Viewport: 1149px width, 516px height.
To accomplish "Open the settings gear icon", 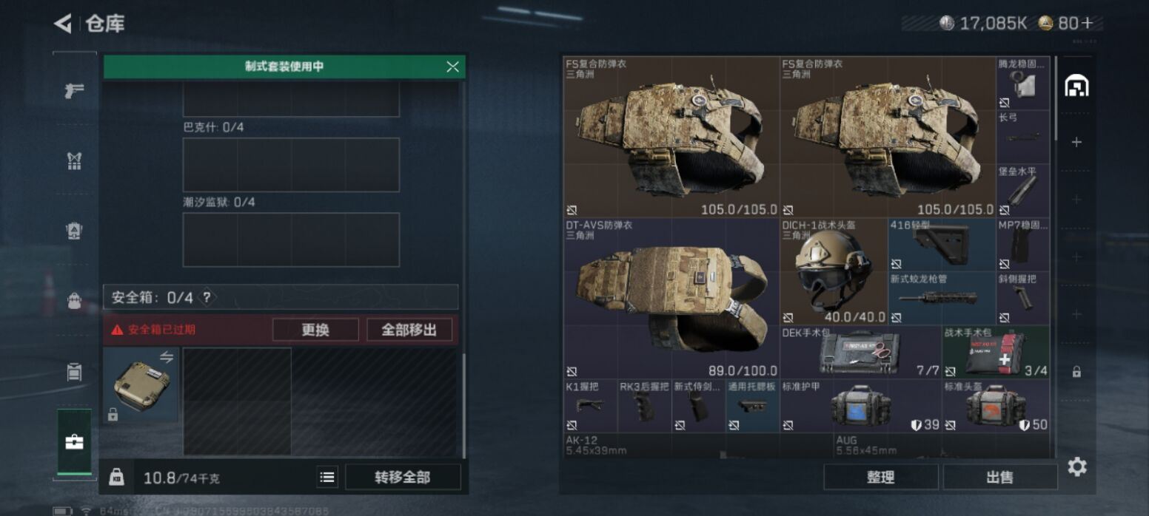I will tap(1077, 466).
